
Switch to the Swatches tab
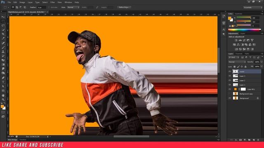tap(238, 14)
